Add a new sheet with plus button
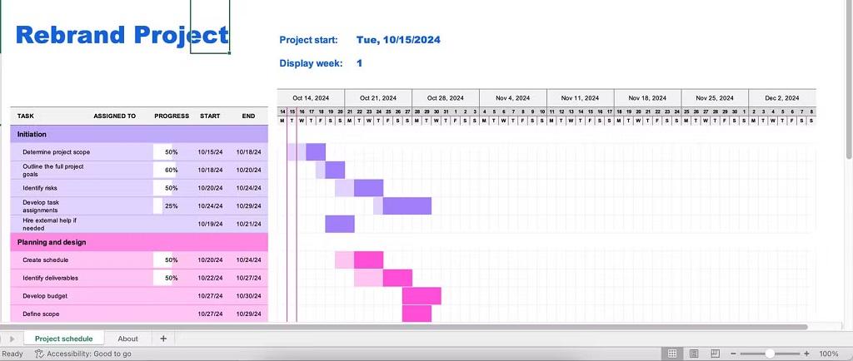The image size is (853, 361). coord(163,339)
